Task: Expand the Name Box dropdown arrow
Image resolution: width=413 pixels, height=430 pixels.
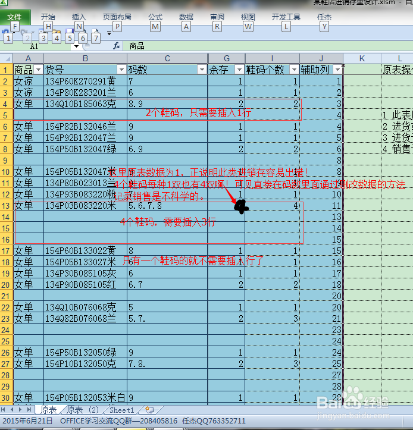Action: pyautogui.click(x=76, y=46)
